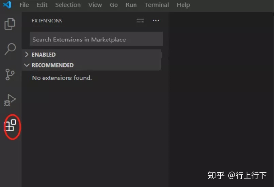
Task: Open the File menu
Action: 24,5
